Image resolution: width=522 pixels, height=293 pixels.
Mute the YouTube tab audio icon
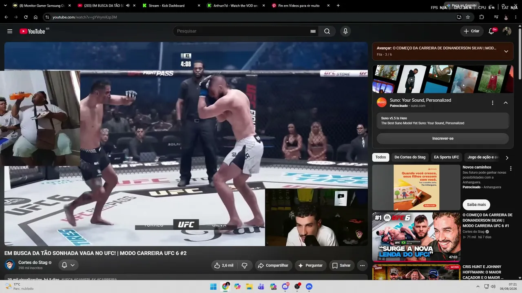(128, 6)
